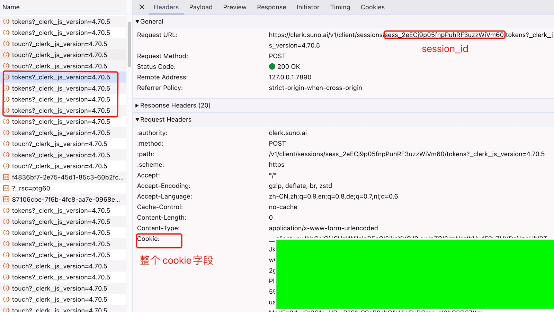Click the "Request Method:" label

pos(162,56)
